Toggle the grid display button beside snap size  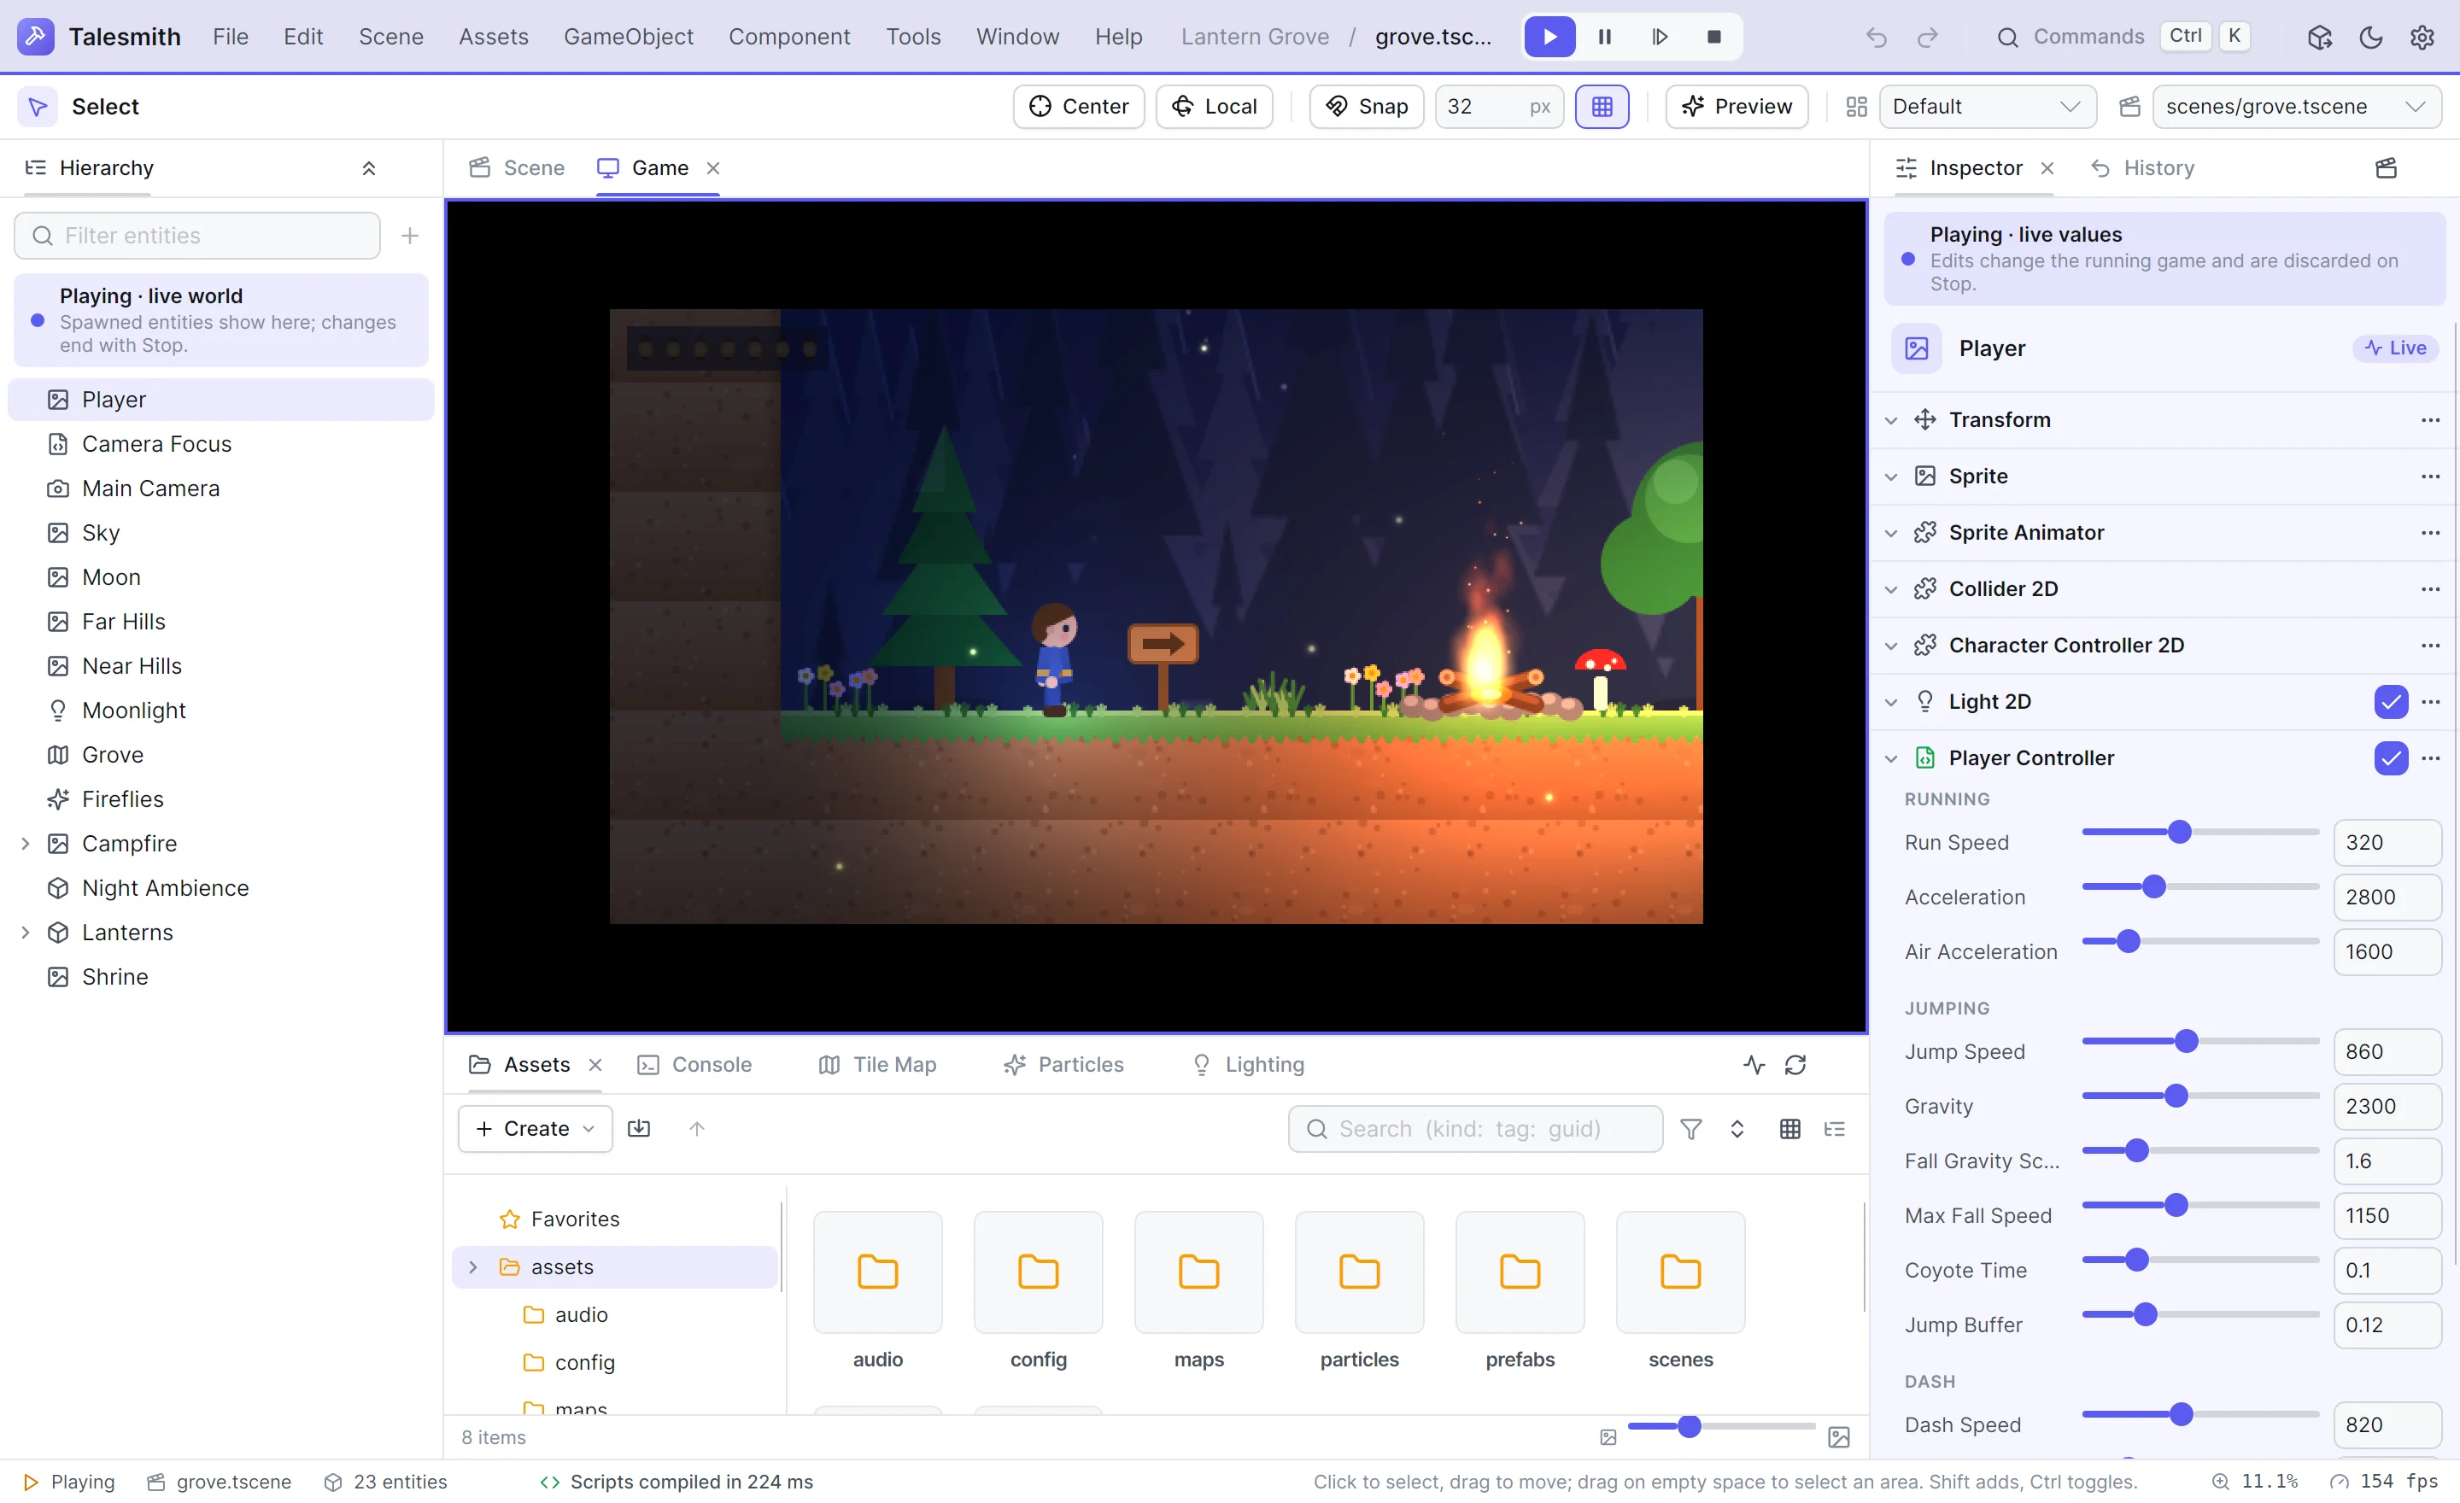pos(1602,107)
